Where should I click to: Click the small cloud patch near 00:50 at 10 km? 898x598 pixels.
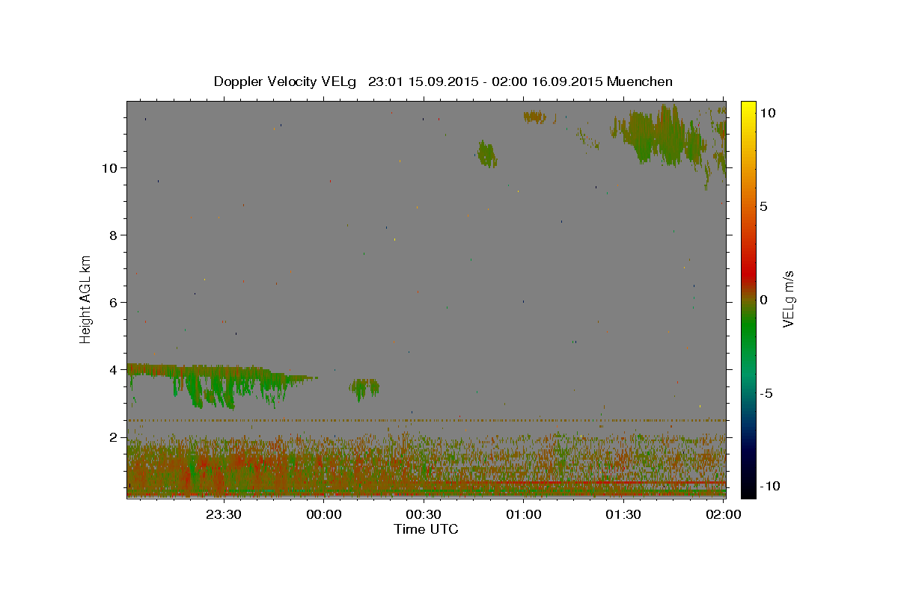[487, 154]
